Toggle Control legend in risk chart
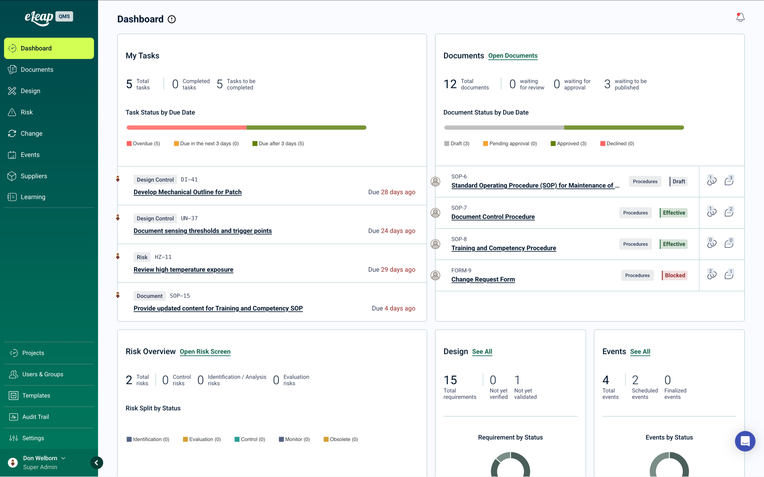 click(250, 439)
